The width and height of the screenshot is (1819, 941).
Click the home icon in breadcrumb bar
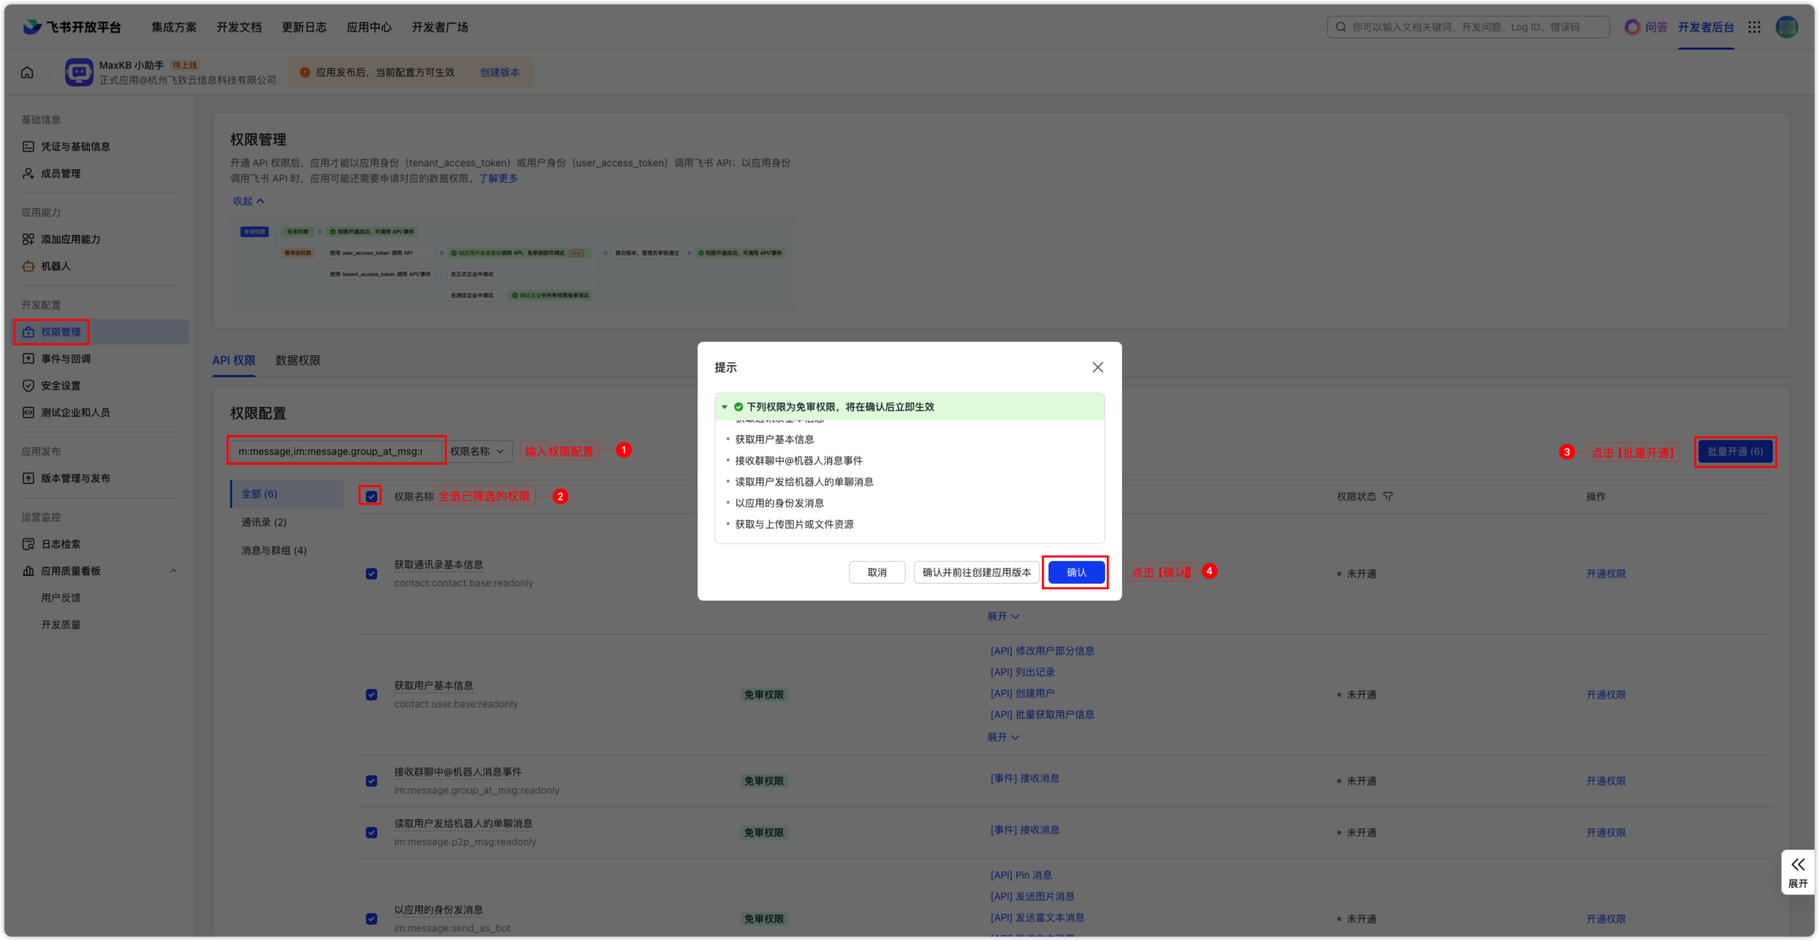[x=27, y=72]
